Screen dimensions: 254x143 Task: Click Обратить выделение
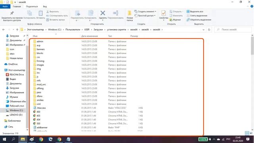click(x=199, y=19)
